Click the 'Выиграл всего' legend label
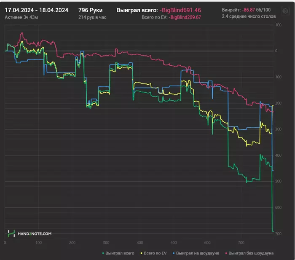Viewport: 295px width, 260px height. click(120, 253)
